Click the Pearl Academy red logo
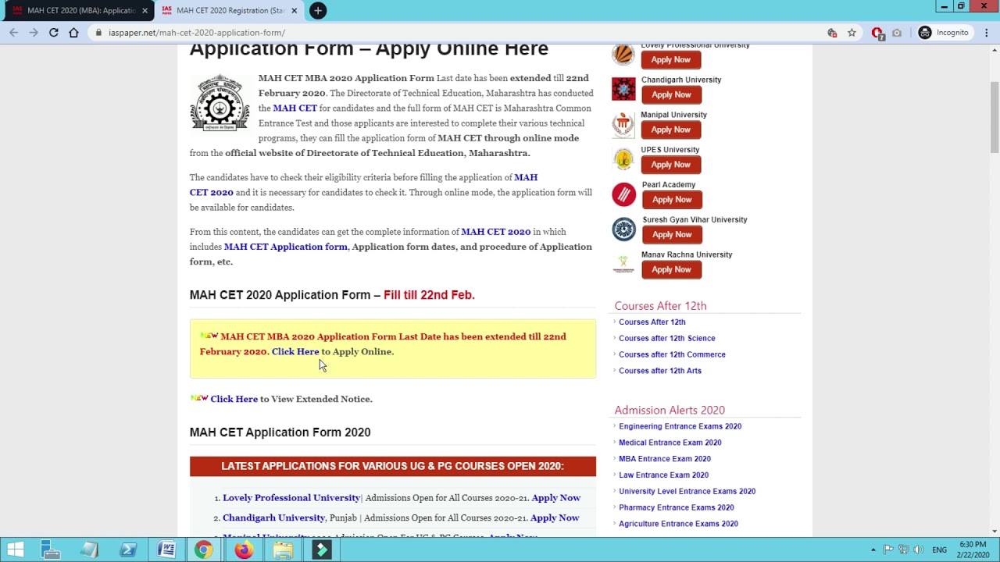Viewport: 1000px width, 562px height. pos(623,194)
